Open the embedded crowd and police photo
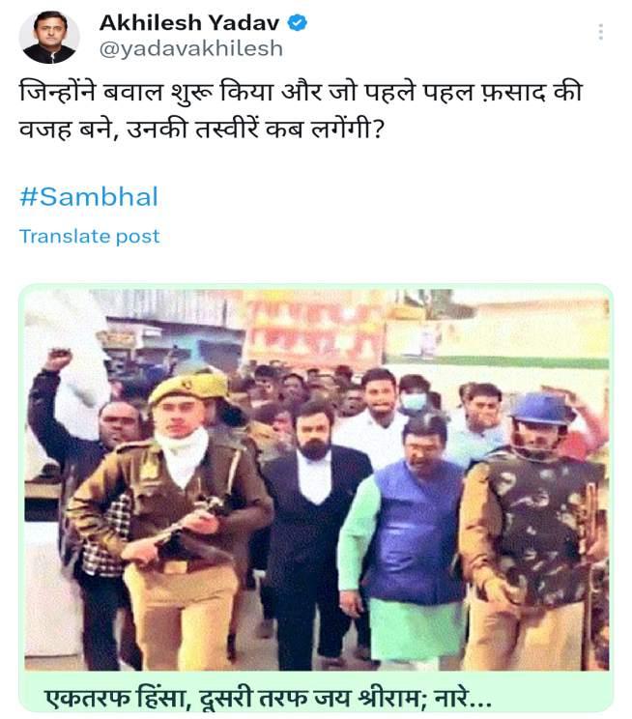The image size is (632, 719). pos(316,479)
